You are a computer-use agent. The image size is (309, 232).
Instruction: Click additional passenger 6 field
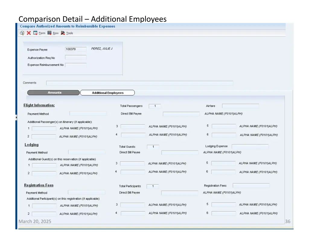224,135
